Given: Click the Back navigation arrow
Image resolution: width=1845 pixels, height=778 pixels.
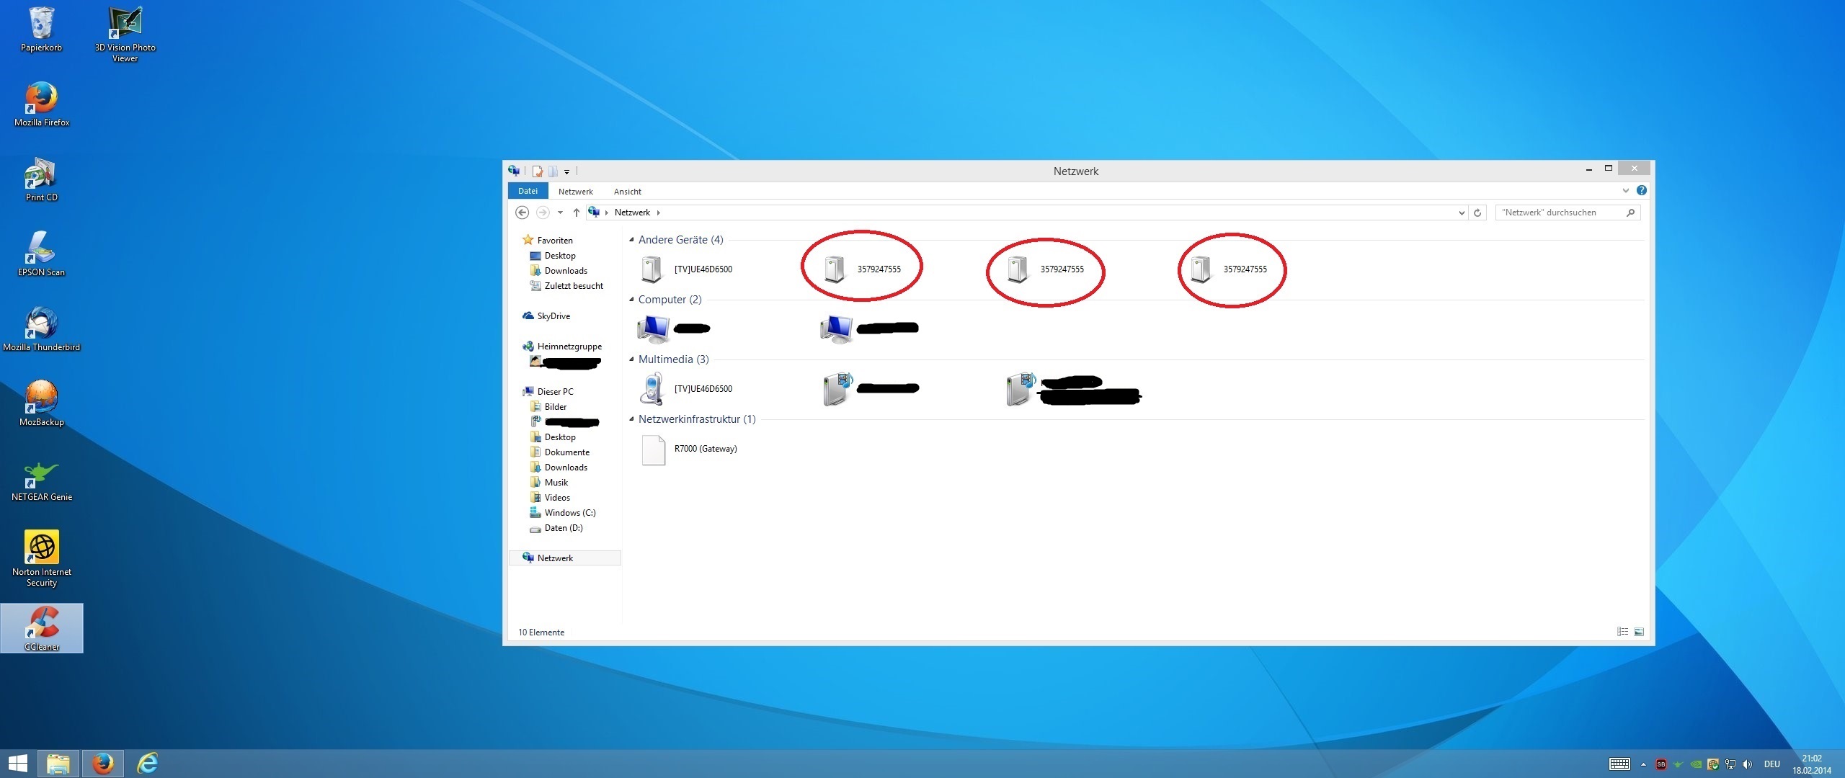Looking at the screenshot, I should 523,213.
